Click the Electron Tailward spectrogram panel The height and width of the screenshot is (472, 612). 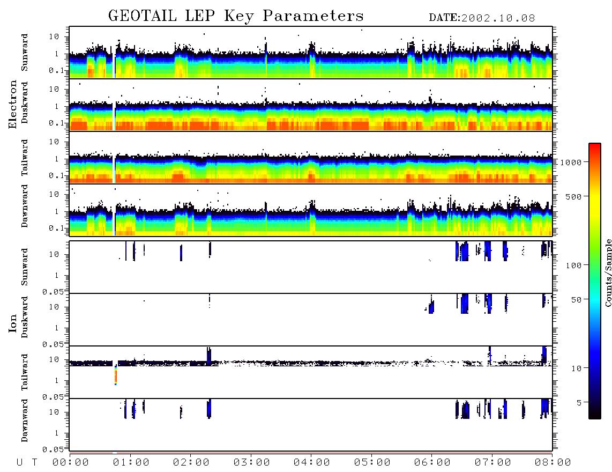click(x=311, y=158)
